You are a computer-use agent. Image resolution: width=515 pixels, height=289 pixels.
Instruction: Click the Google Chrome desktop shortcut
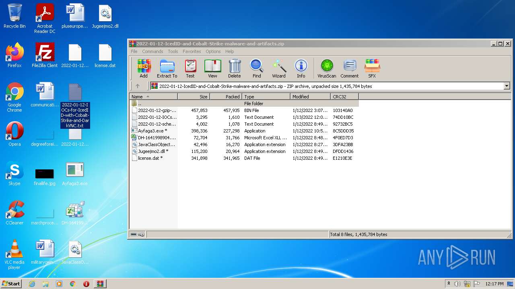tap(14, 98)
